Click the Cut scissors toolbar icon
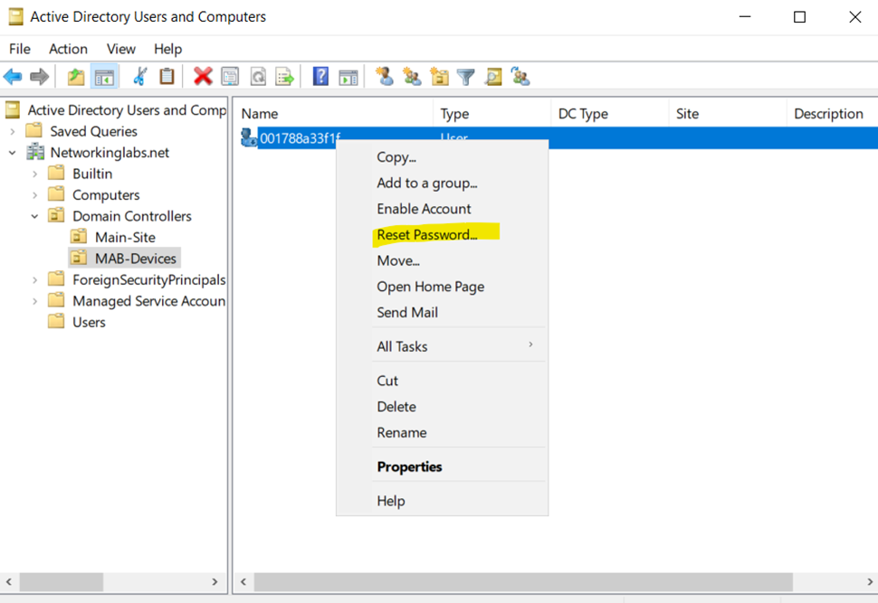This screenshot has height=603, width=878. (x=140, y=77)
